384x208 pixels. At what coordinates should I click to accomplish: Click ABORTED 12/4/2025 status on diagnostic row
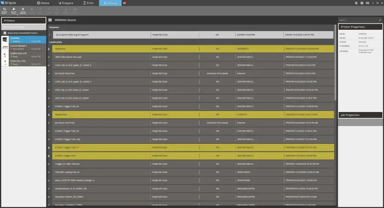[302, 49]
